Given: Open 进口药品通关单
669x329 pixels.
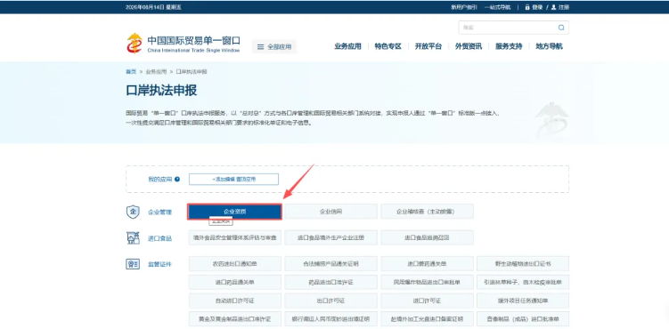Looking at the screenshot, I should click(x=235, y=282).
